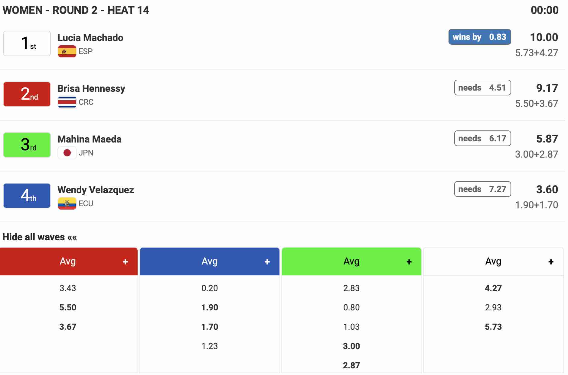Image resolution: width=568 pixels, height=375 pixels.
Task: Click the needs 4.51 badge
Action: click(x=482, y=88)
